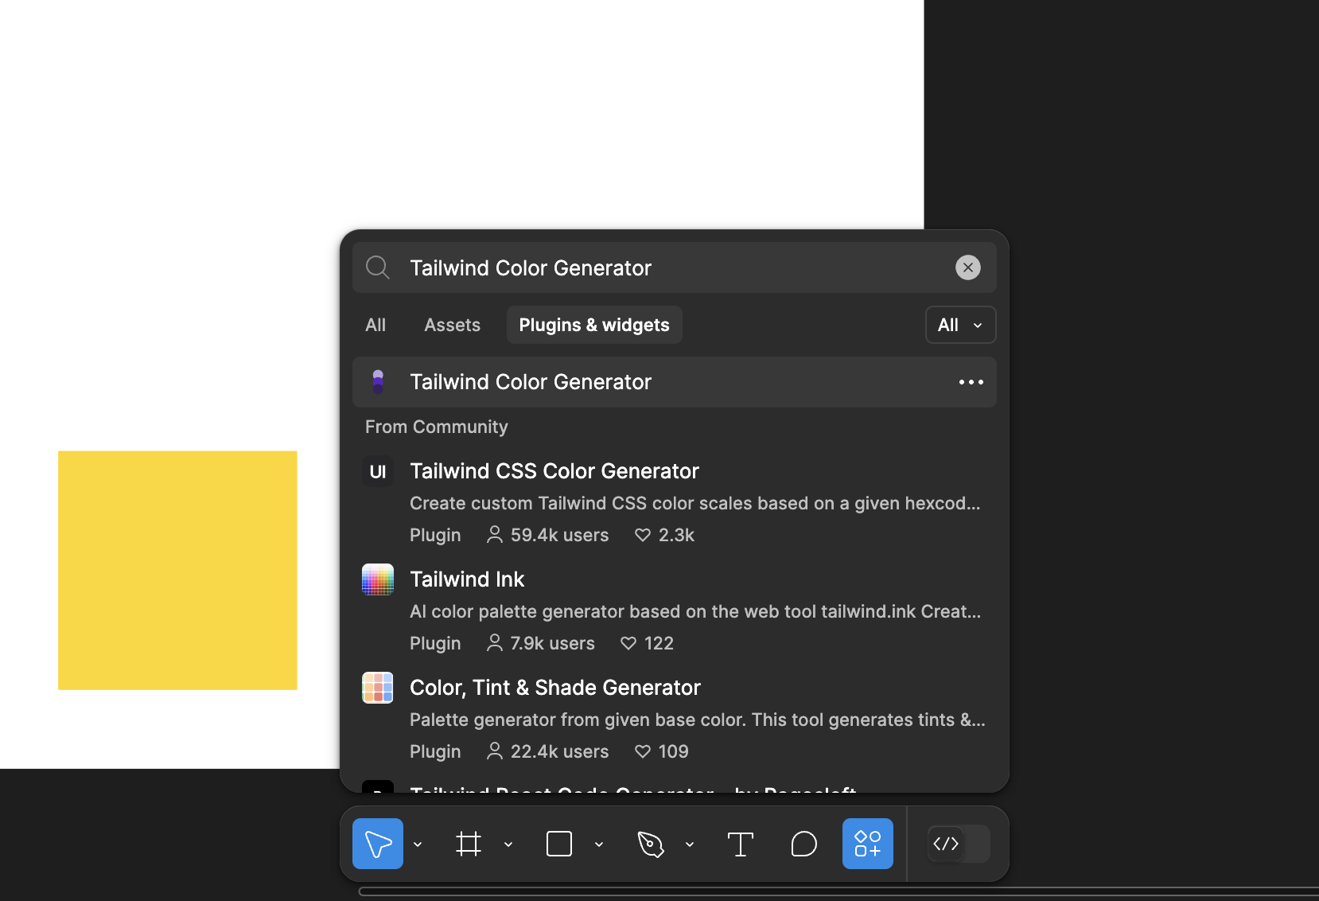This screenshot has height=901, width=1319.
Task: Switch to the All tab
Action: (375, 325)
